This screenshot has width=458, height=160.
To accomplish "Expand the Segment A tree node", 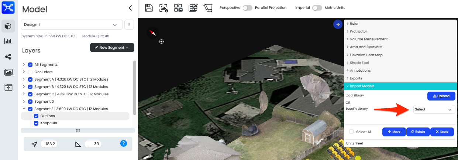I will [24, 79].
